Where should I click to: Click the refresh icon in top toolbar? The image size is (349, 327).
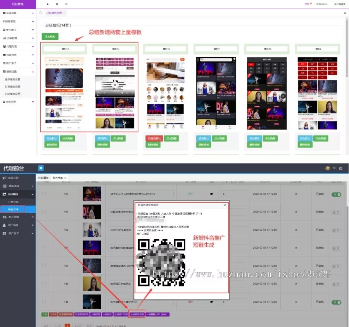66,4
